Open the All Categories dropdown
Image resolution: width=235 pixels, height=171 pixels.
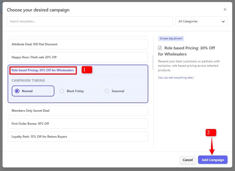[201, 21]
